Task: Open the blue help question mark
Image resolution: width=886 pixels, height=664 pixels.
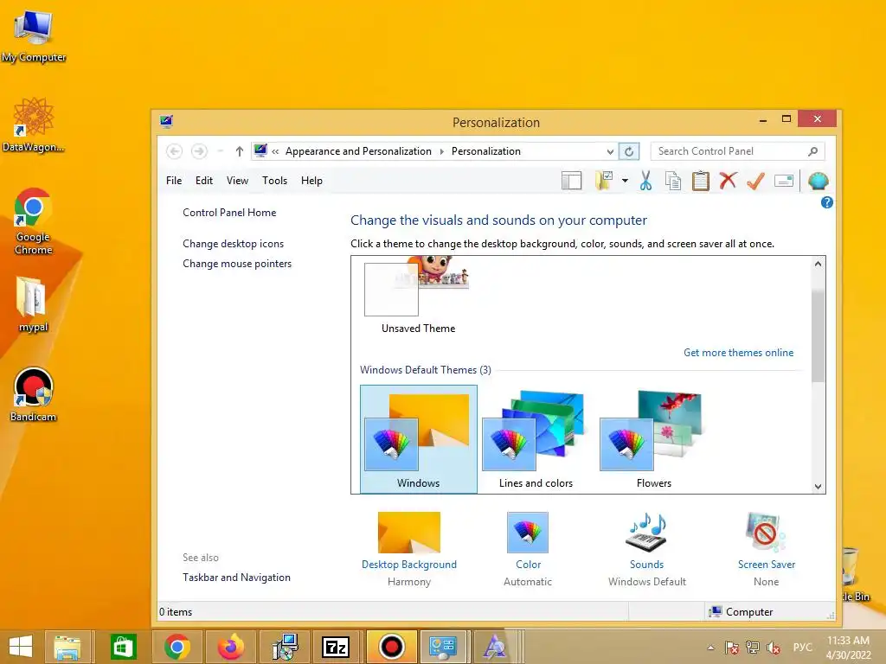Action: coord(826,202)
